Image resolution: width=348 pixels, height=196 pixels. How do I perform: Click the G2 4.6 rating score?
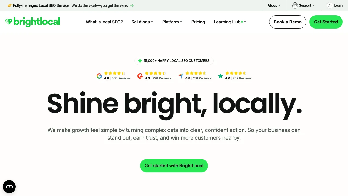[x=147, y=78]
